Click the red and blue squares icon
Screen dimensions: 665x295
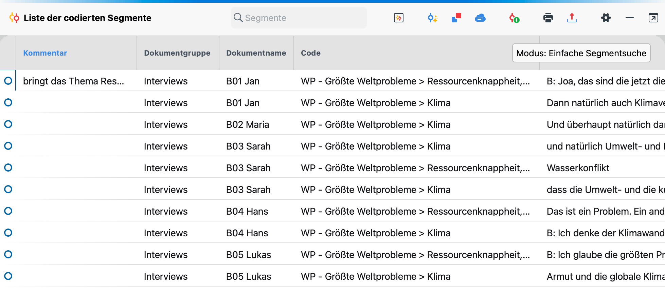pyautogui.click(x=456, y=18)
